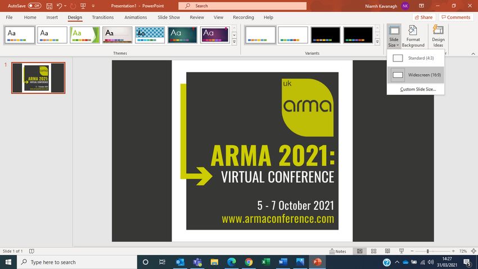Open Excel from the taskbar
This screenshot has height=269, width=478.
click(x=266, y=262)
